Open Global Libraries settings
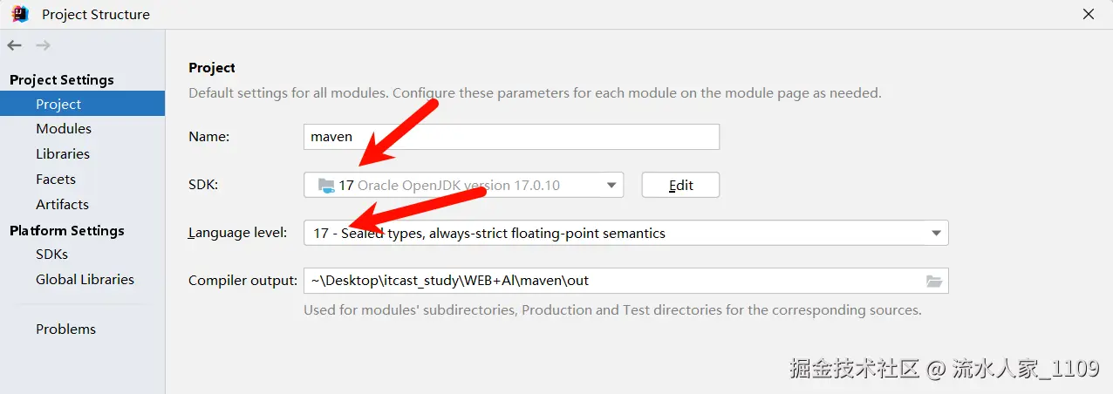This screenshot has width=1113, height=394. 85,279
